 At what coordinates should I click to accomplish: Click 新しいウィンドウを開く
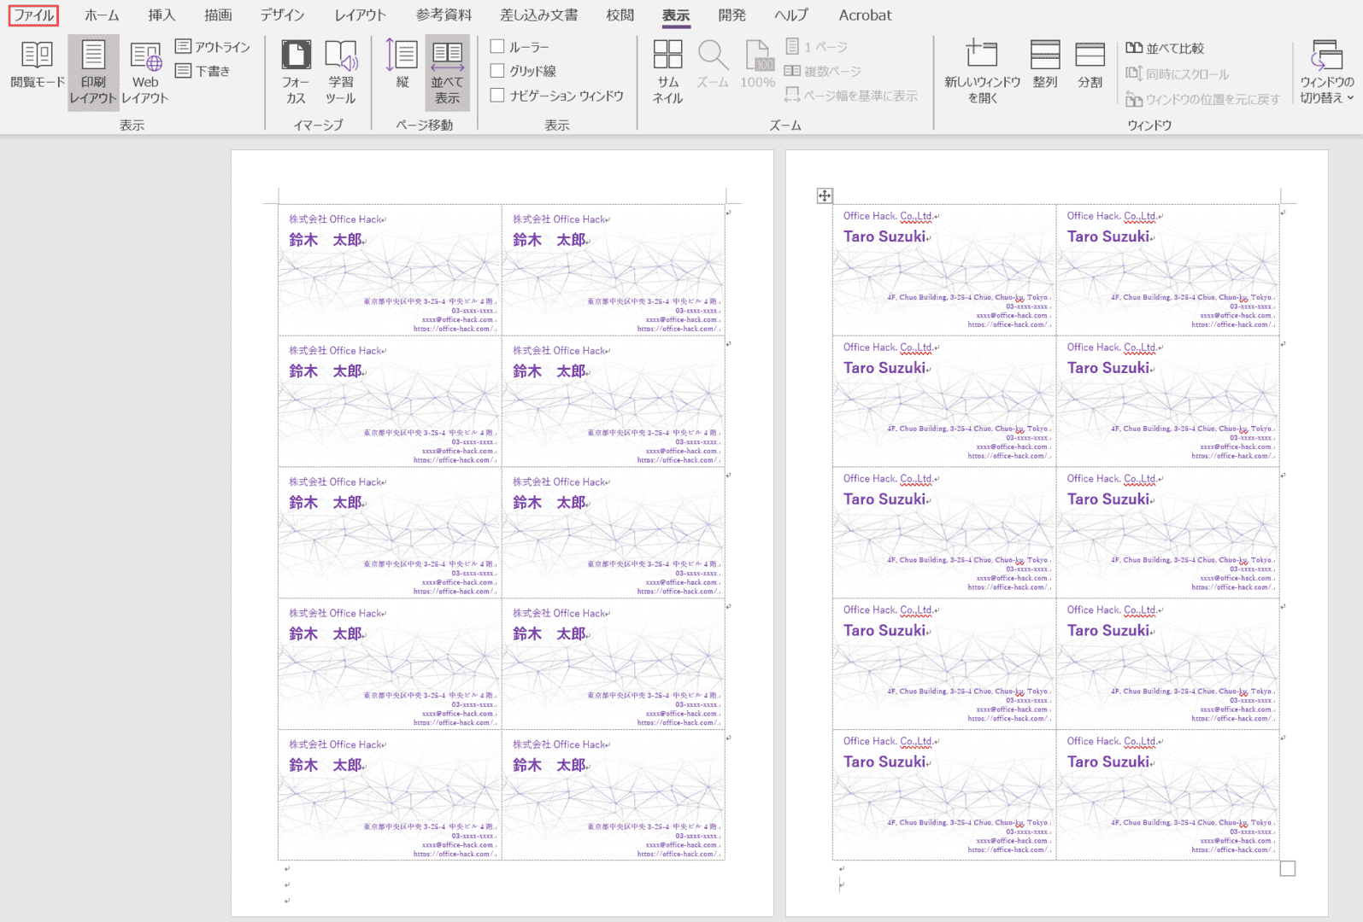click(982, 73)
